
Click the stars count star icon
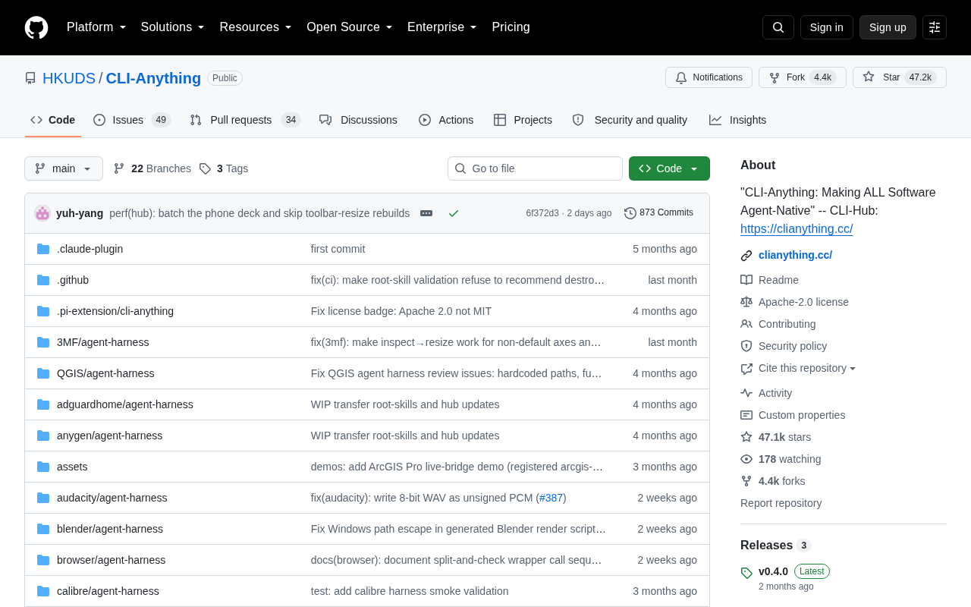click(746, 437)
